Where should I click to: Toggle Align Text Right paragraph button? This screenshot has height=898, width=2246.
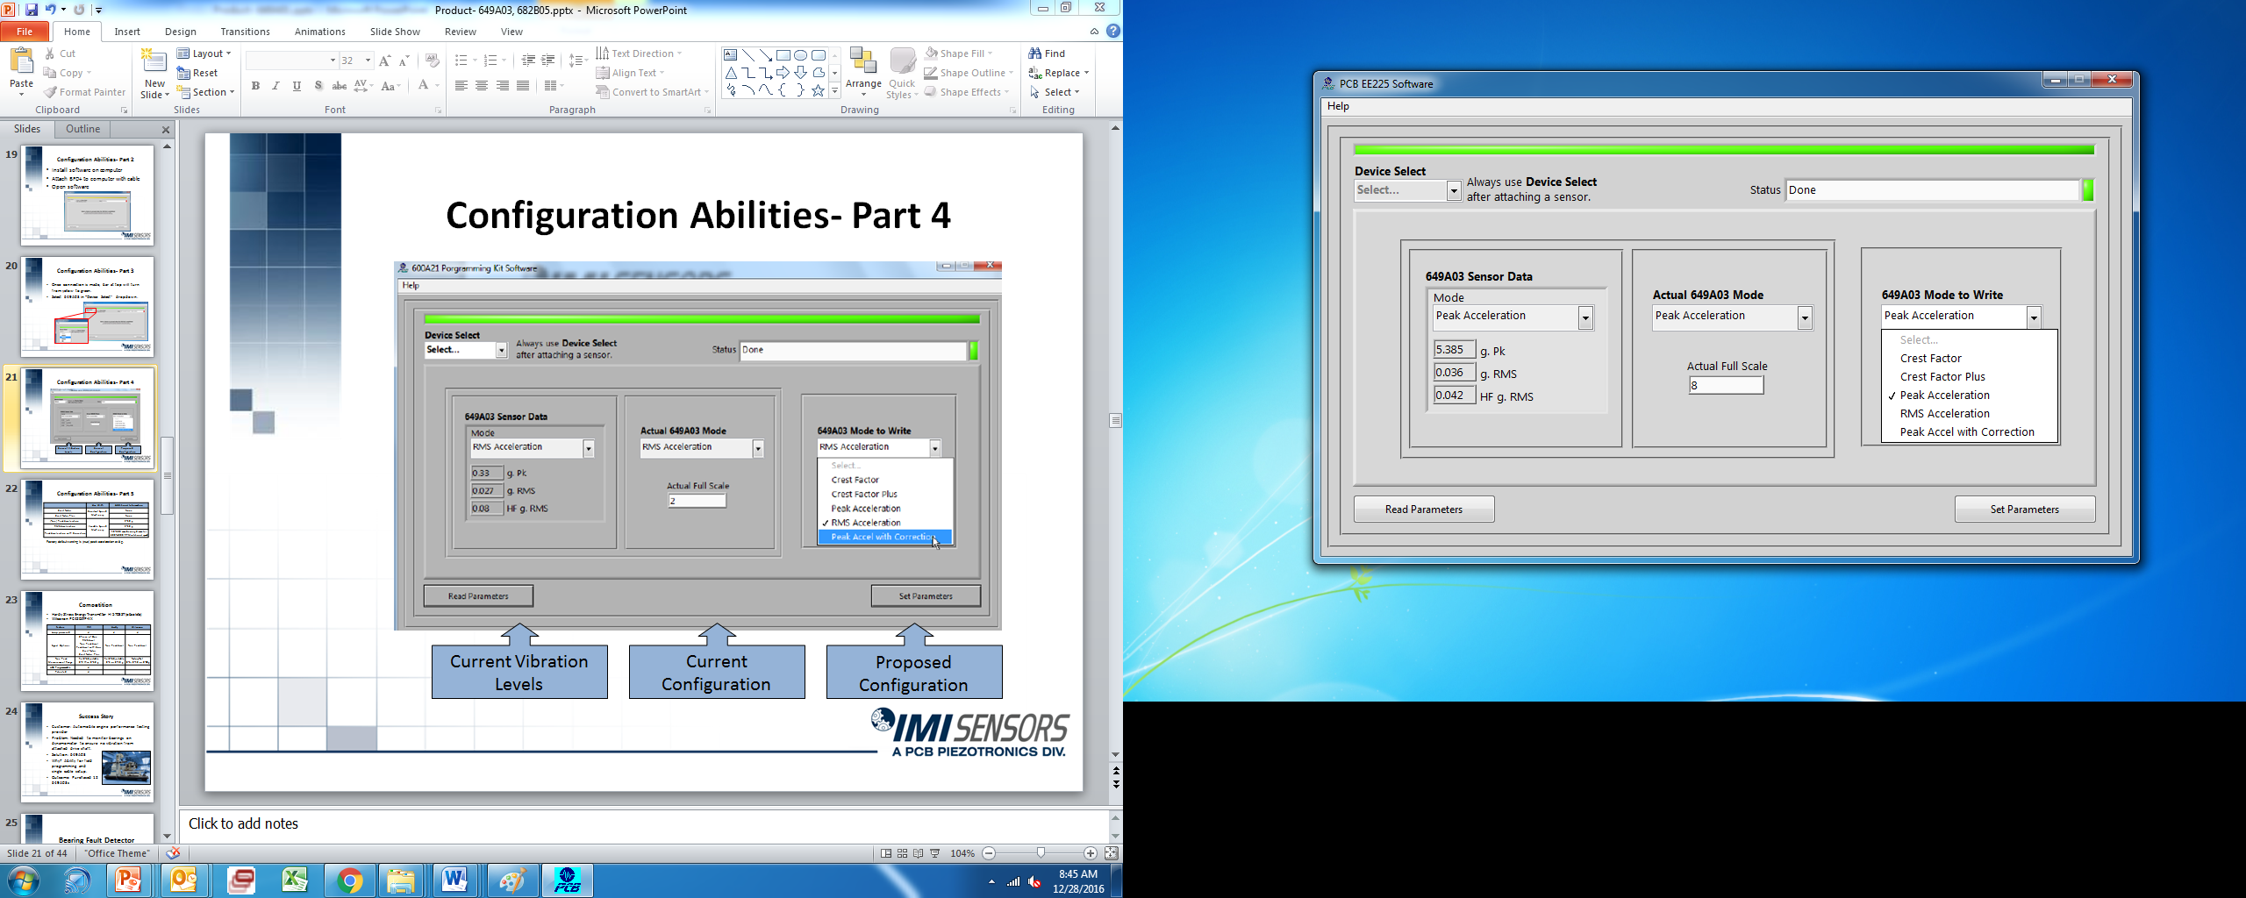[503, 86]
